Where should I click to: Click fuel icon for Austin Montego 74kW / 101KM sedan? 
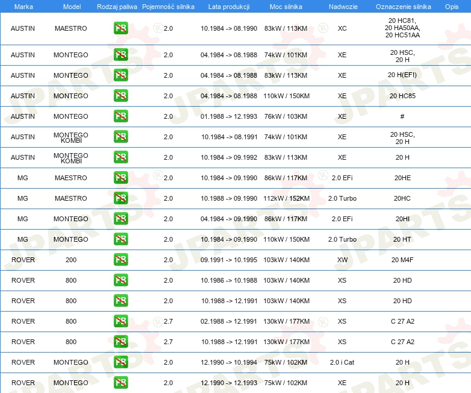120,55
